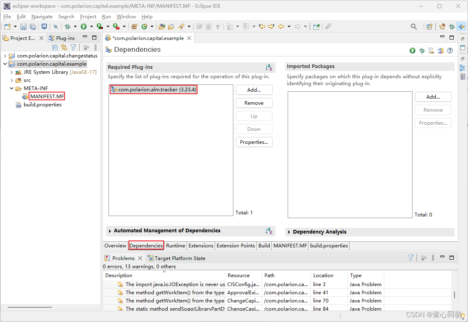
Task: Open the External Tools dropdown arrow
Action: 124,26
